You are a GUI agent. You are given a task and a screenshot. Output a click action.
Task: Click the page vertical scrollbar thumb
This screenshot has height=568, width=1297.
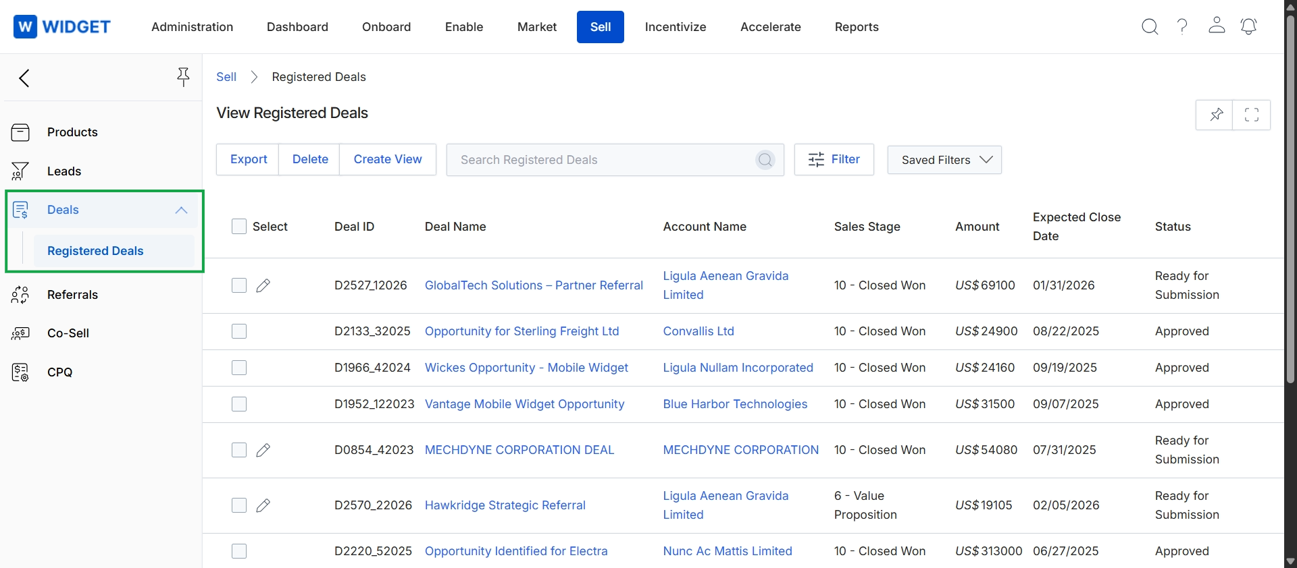pyautogui.click(x=1290, y=199)
